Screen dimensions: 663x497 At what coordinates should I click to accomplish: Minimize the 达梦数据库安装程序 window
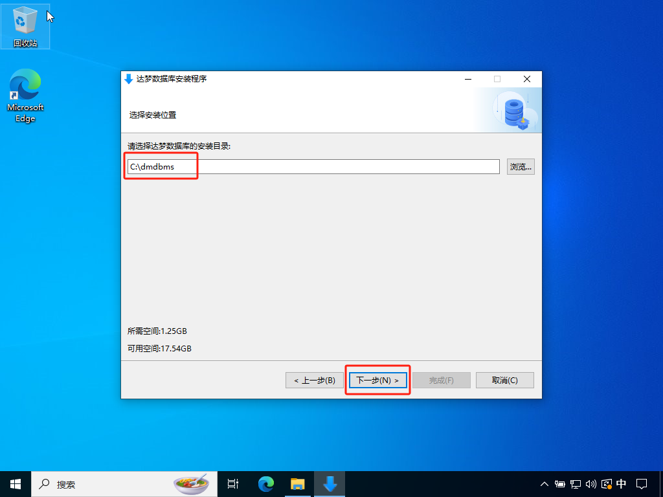[468, 79]
